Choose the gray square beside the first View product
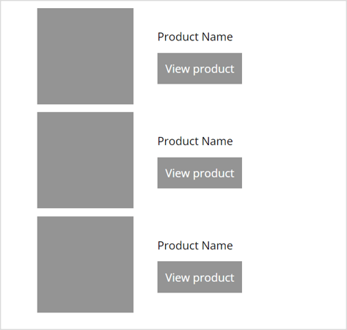Image resolution: width=347 pixels, height=330 pixels. coord(85,56)
